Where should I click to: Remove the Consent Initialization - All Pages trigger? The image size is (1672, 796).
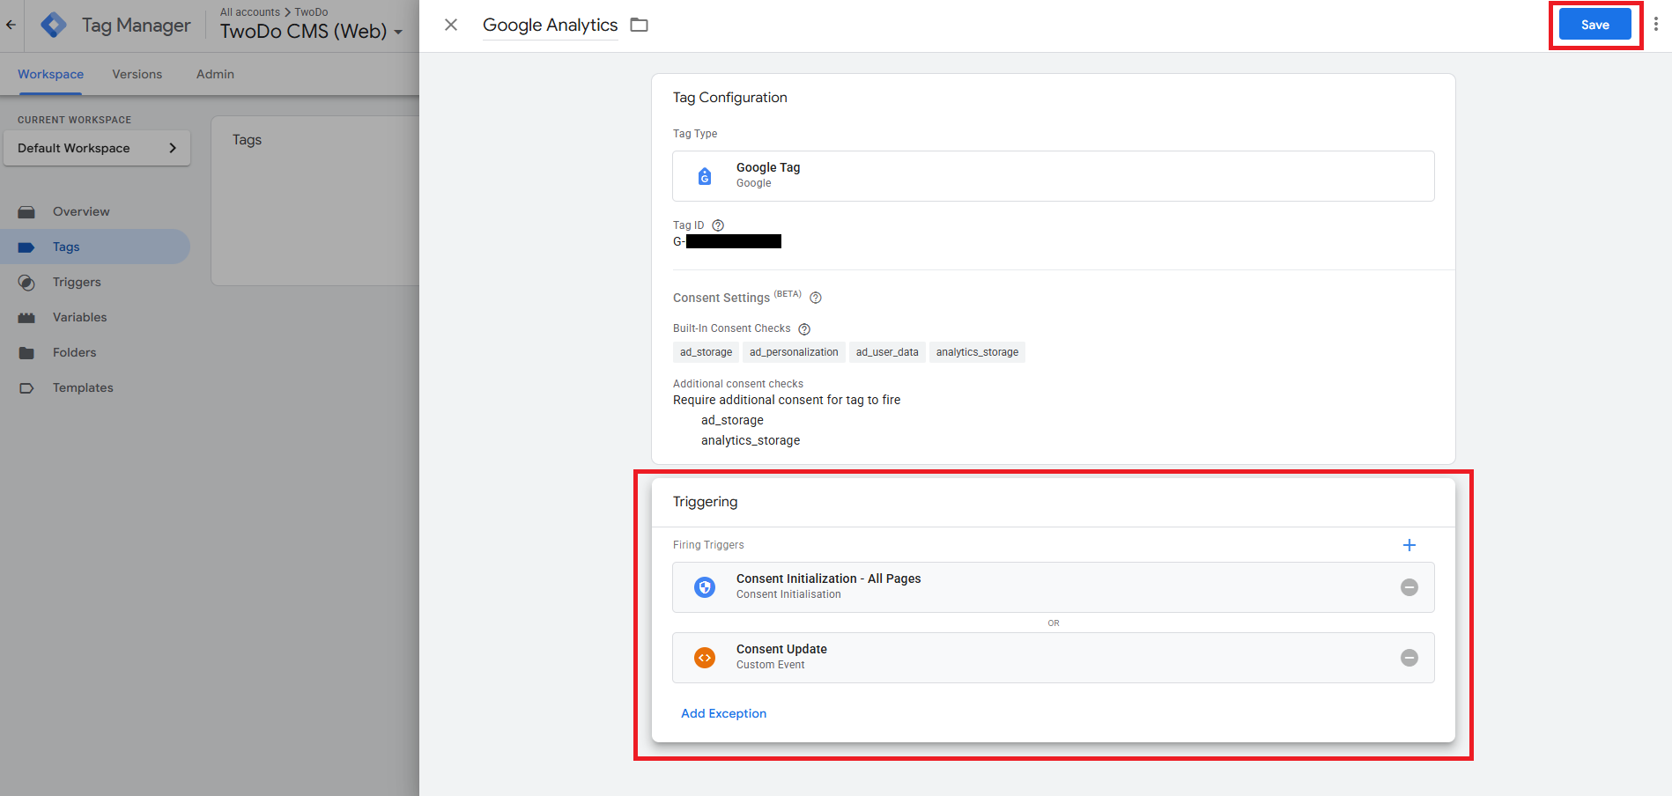[1409, 587]
